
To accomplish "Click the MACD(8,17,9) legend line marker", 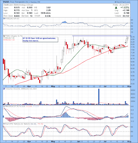I will [x=4, y=106].
